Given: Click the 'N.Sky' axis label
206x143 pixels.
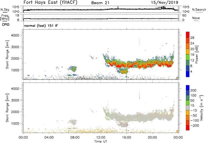Looking at the screenshot, I should (x=5, y=10).
